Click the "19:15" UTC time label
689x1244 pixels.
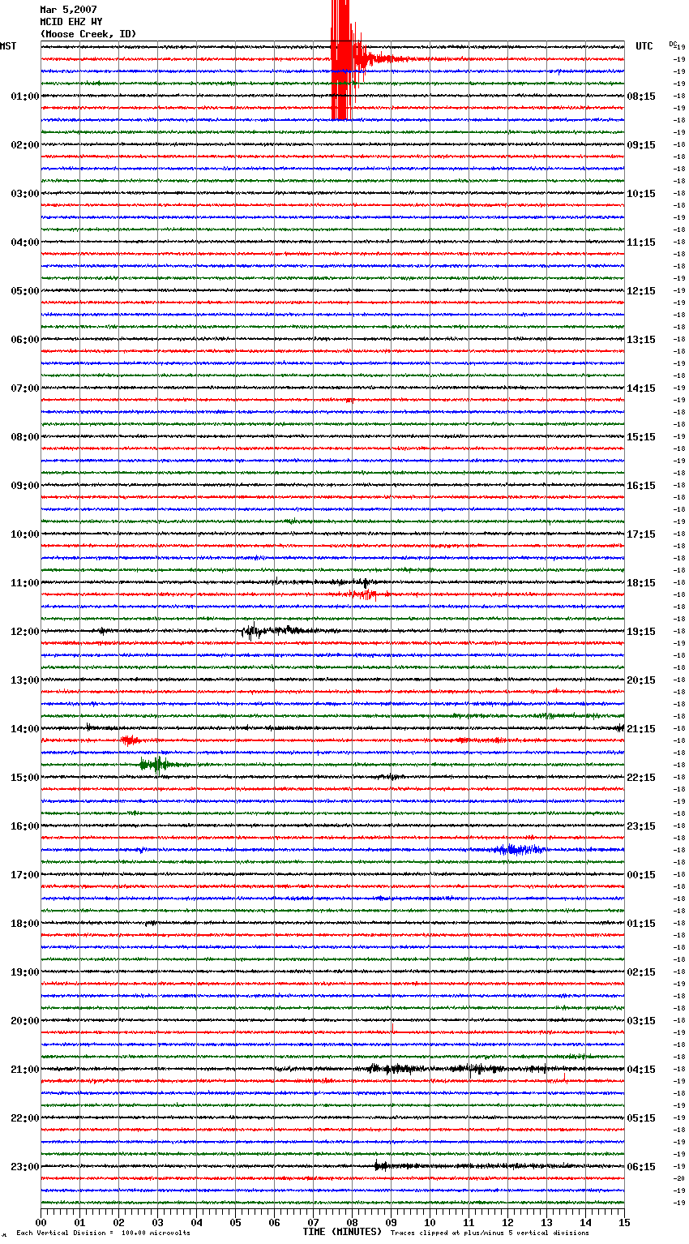coord(641,632)
